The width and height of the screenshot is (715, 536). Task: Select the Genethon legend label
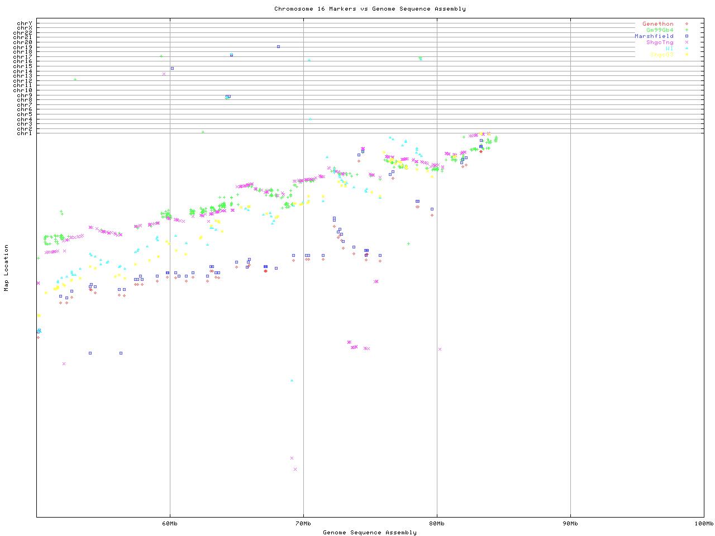[x=657, y=24]
